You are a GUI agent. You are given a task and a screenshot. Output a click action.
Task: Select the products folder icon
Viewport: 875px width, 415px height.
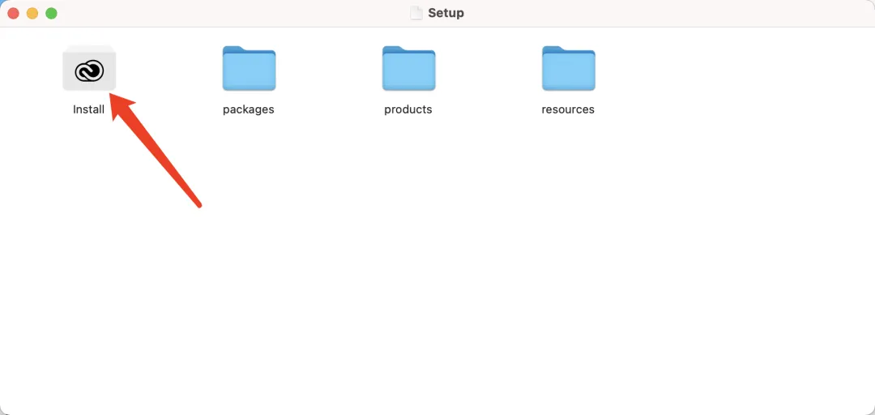(x=408, y=68)
